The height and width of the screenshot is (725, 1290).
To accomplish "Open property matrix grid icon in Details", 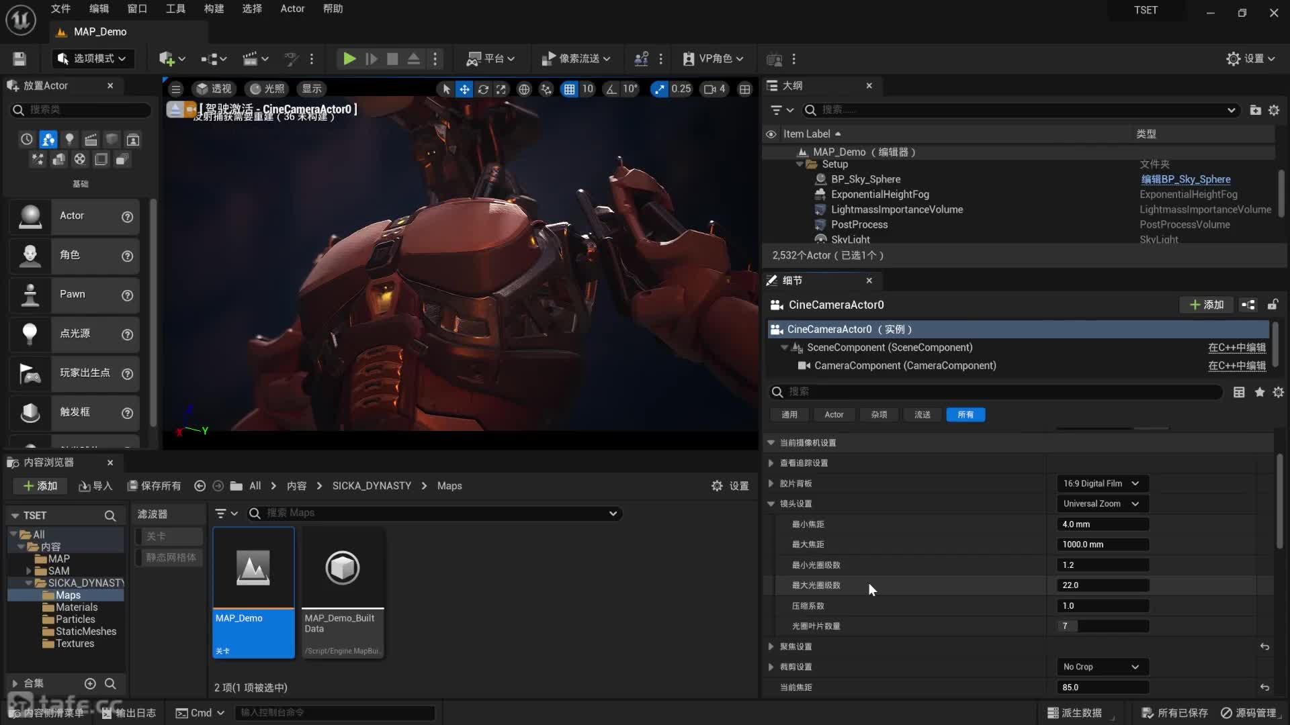I will click(1239, 392).
